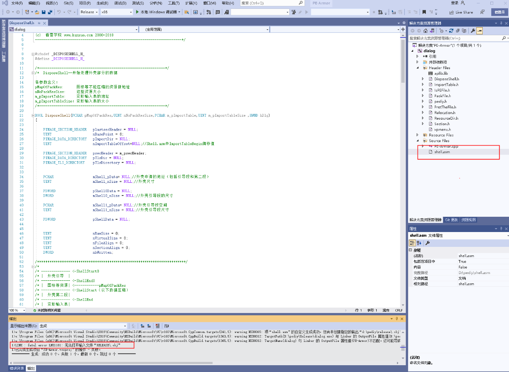Switch to the 错误列表 tab
Viewport: 509px width, 372px height.
pos(17,369)
